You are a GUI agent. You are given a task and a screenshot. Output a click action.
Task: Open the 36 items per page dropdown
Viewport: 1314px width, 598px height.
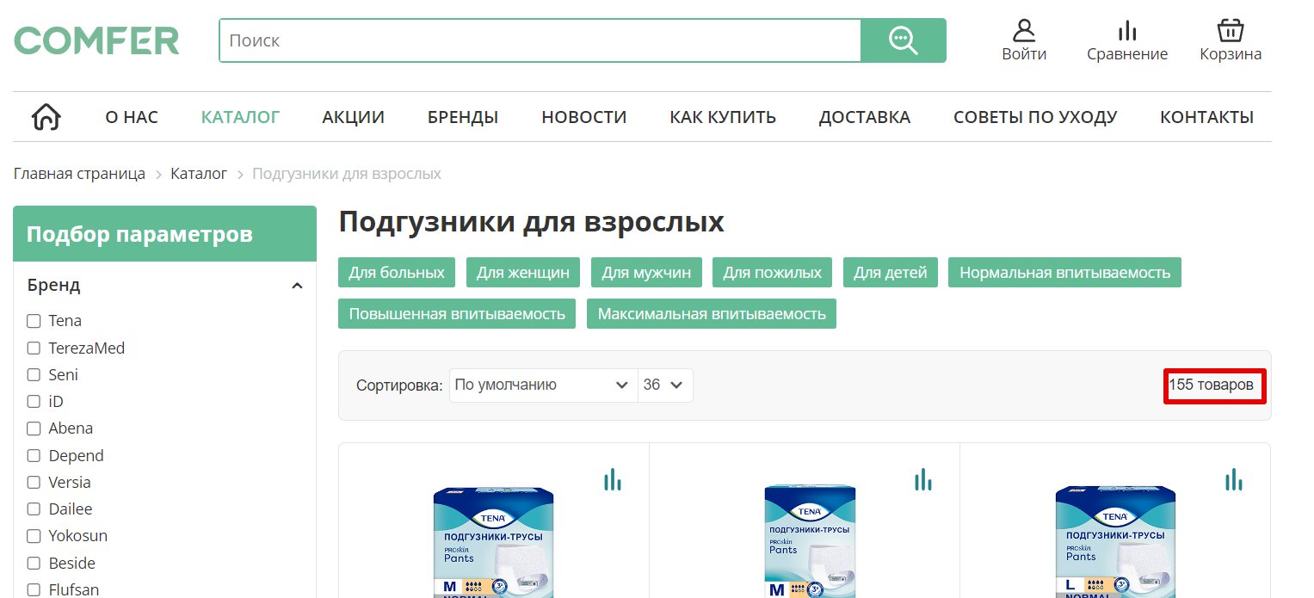665,385
